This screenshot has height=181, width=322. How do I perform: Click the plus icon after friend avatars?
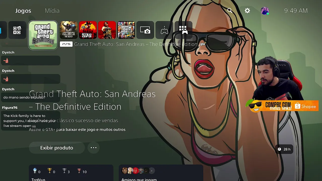(x=152, y=171)
